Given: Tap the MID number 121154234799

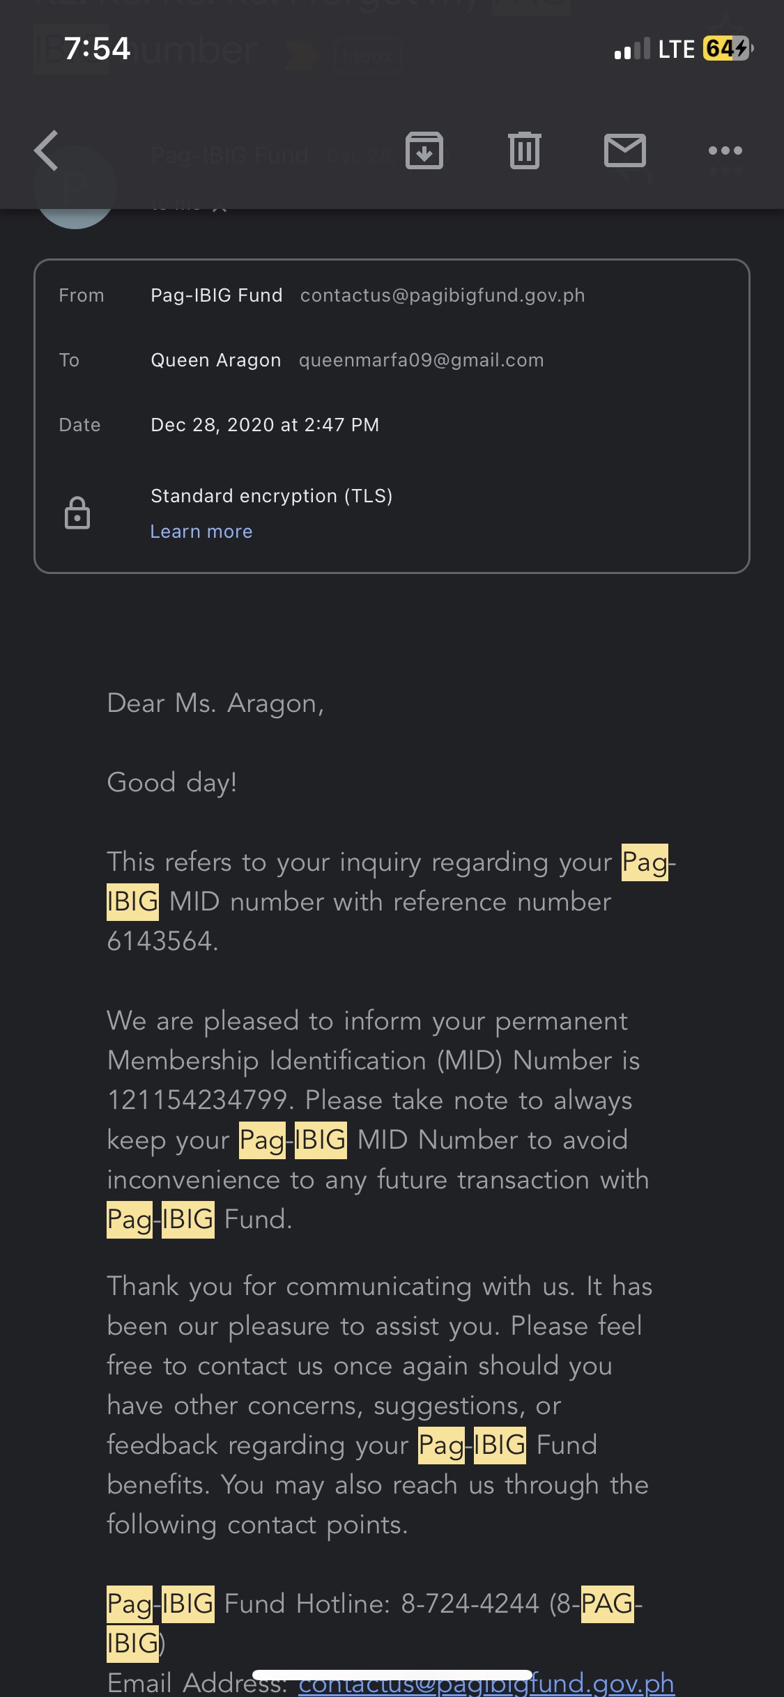Looking at the screenshot, I should point(197,1100).
